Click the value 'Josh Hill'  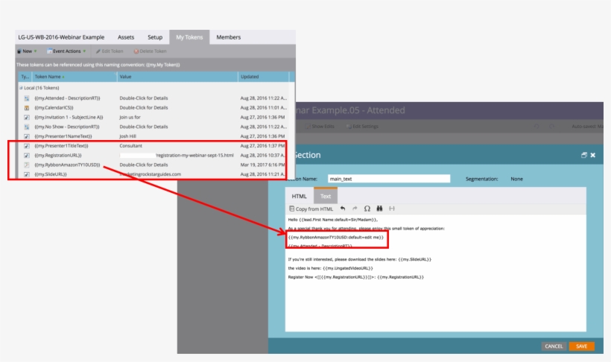128,136
